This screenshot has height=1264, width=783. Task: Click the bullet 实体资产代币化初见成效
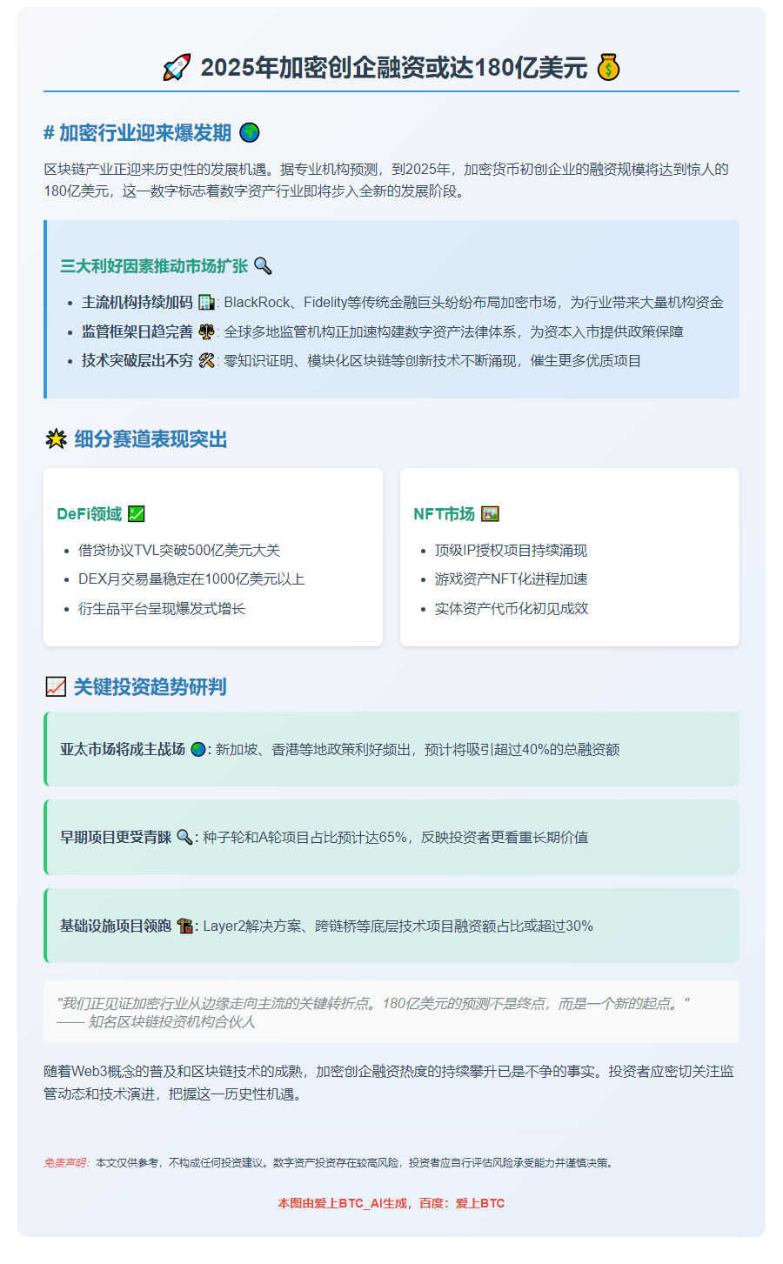click(x=512, y=609)
